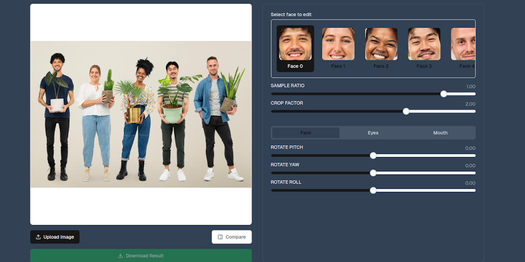This screenshot has width=525, height=262.
Task: Select the Face 2 thumbnail
Action: (x=381, y=44)
